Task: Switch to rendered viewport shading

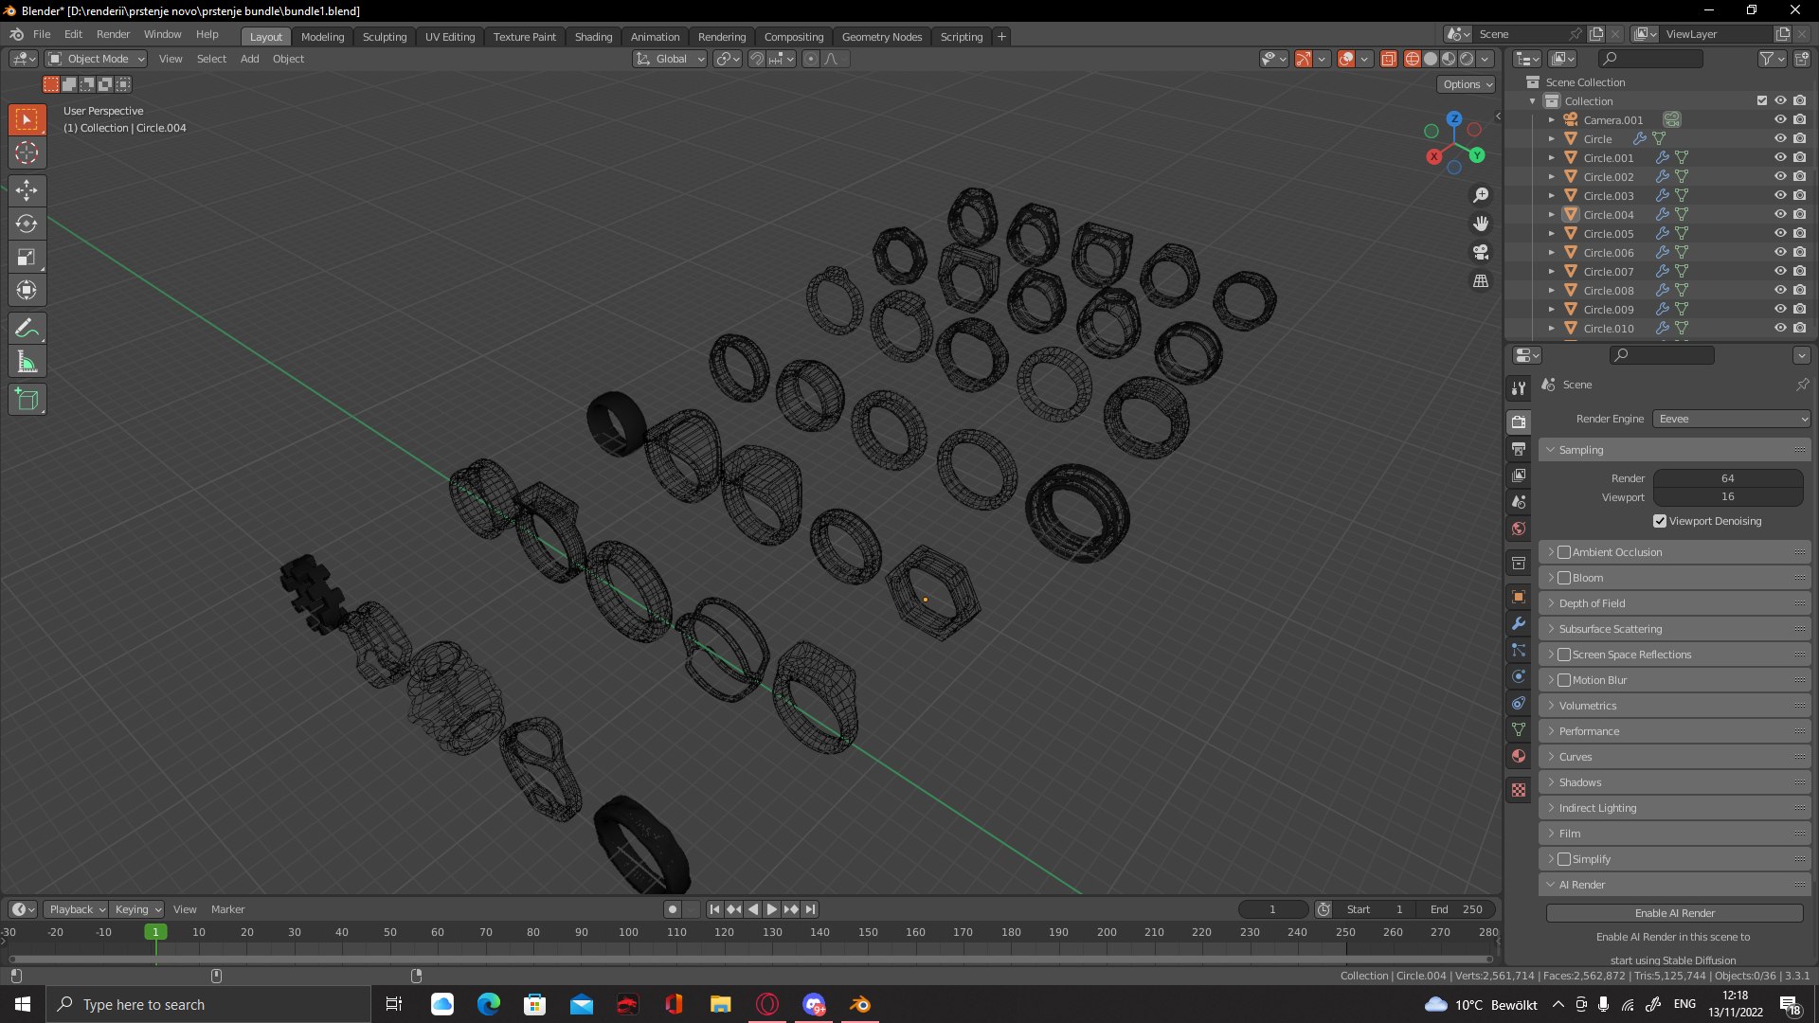Action: click(1467, 59)
